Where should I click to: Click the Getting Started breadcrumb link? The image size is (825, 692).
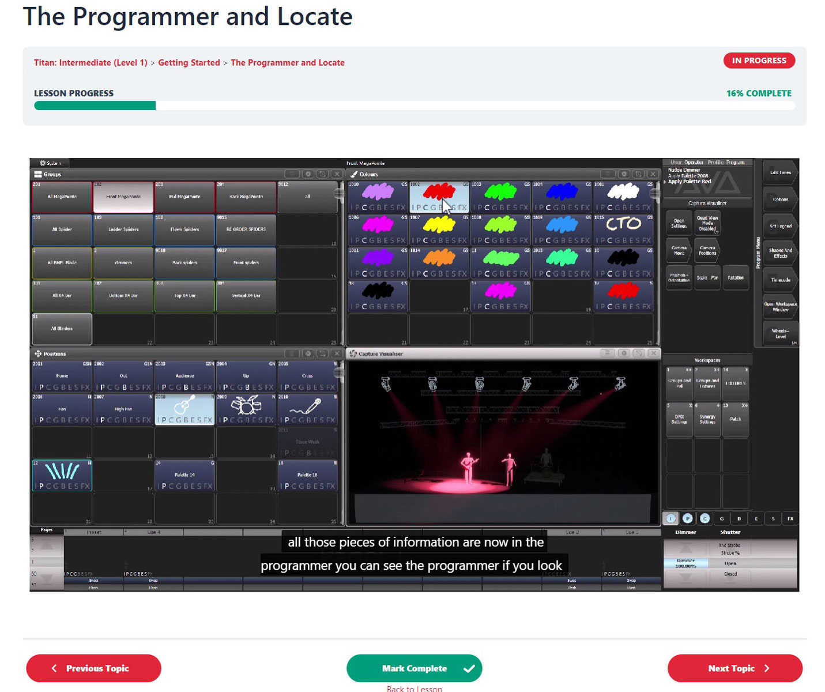coord(189,63)
